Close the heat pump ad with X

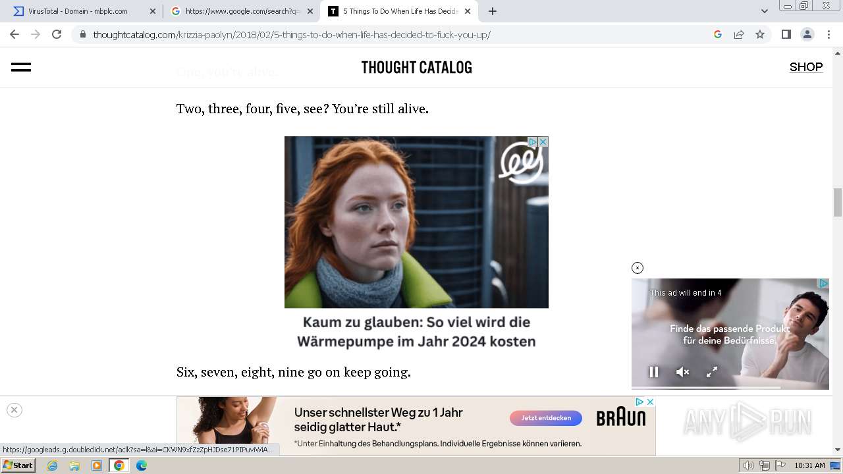(543, 142)
